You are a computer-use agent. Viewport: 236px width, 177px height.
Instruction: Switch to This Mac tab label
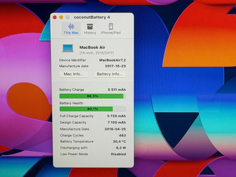point(71,33)
